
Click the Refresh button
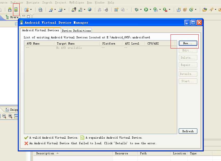click(188, 131)
